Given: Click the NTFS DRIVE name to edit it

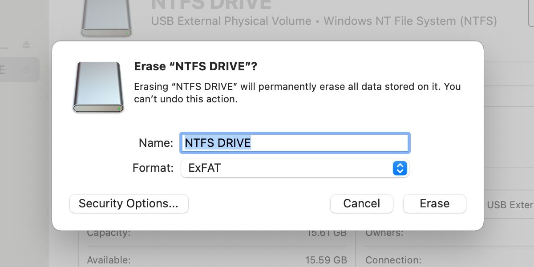Looking at the screenshot, I should (x=218, y=143).
